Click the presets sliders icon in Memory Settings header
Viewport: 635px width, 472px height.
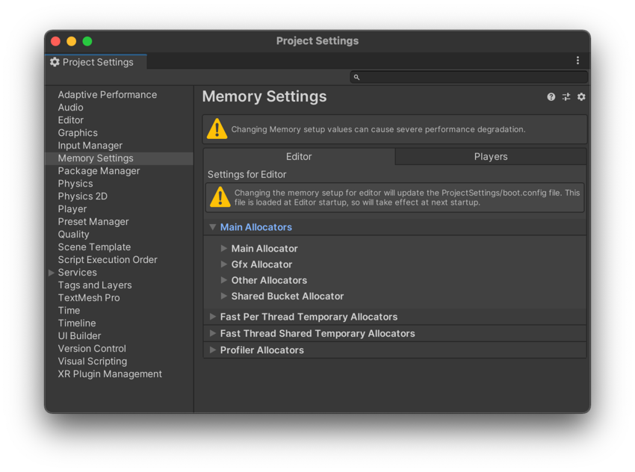[566, 97]
